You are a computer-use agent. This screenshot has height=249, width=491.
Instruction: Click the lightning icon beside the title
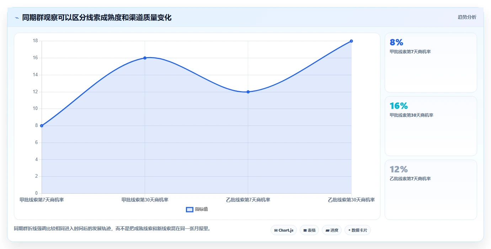click(17, 18)
